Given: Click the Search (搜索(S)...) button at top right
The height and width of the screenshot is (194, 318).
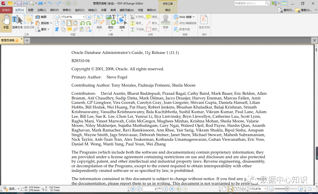Looking at the screenshot, I should pos(304,10).
